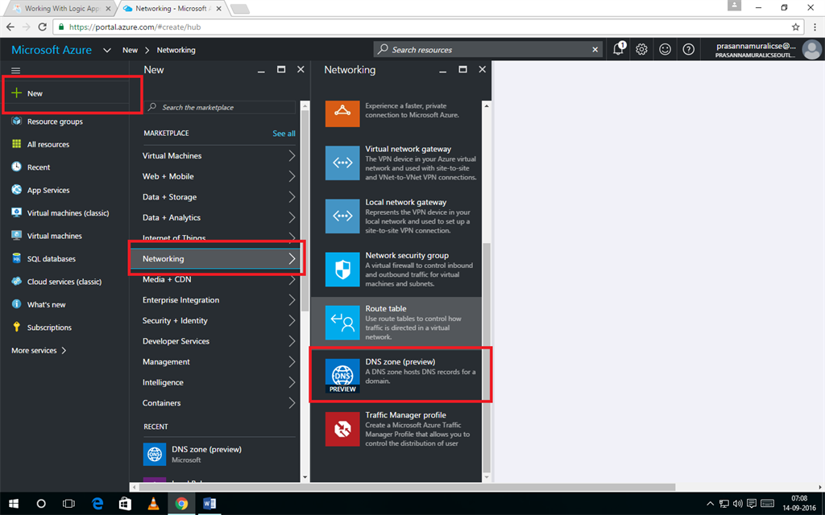
Task: Switch to Working With Logic App tab
Action: pos(62,8)
